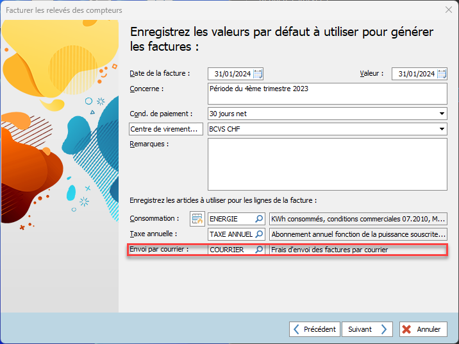Click into the empty Remarques text area
This screenshot has height=344, width=459.
coord(328,164)
